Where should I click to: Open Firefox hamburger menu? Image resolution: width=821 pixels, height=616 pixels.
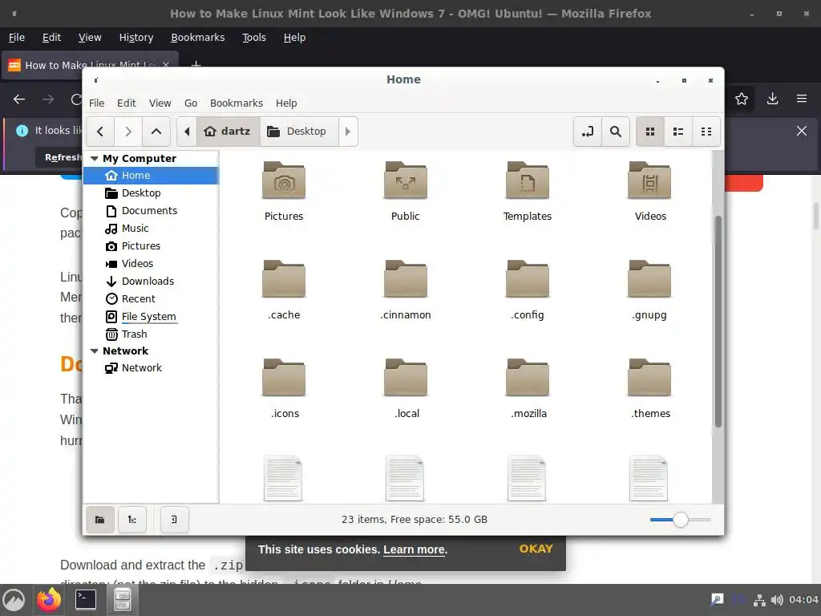[802, 99]
